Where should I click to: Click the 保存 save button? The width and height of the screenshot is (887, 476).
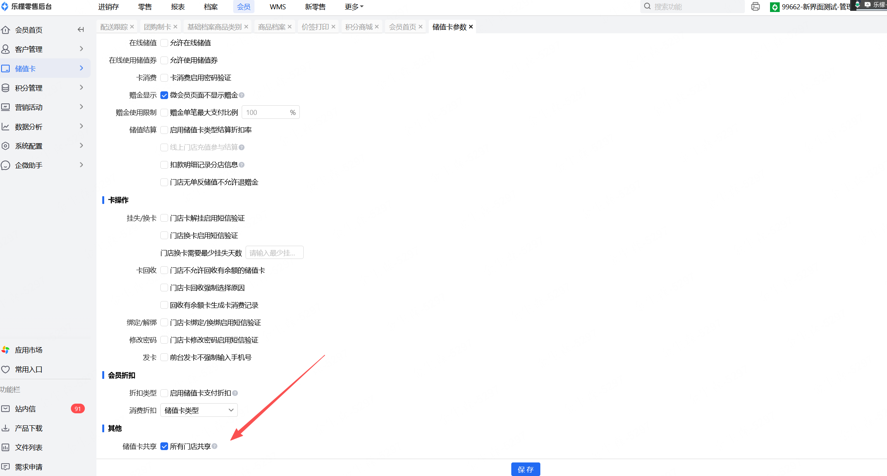coord(525,469)
